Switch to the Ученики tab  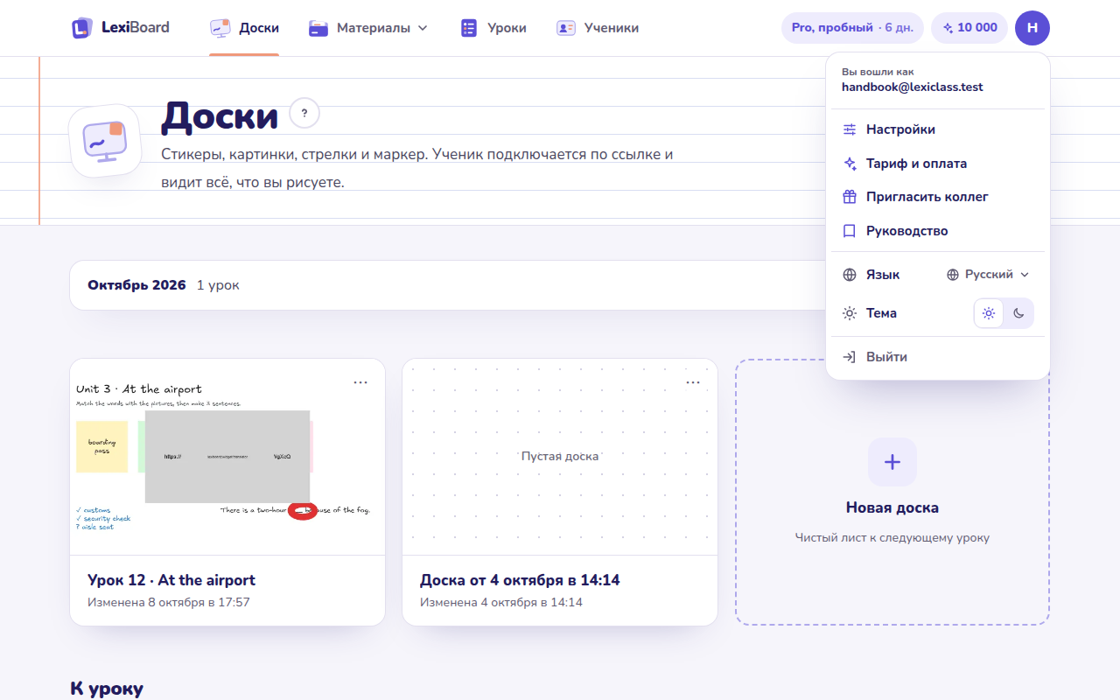click(598, 28)
